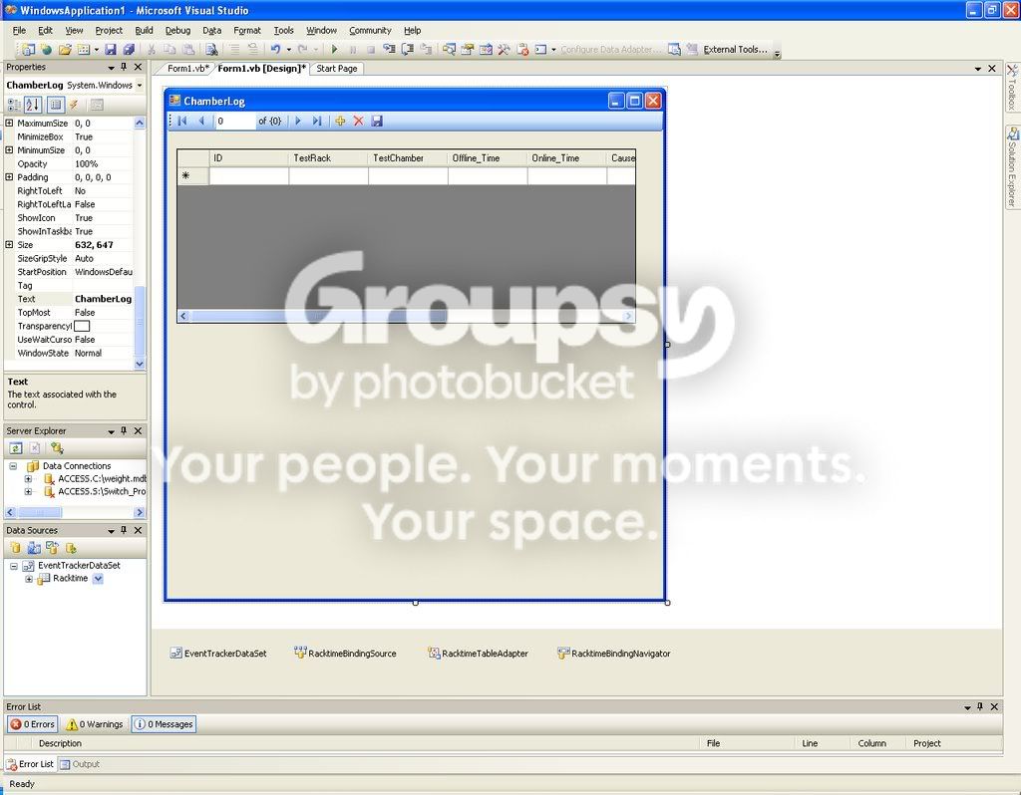The width and height of the screenshot is (1021, 795).
Task: Start debugging with the green play icon
Action: tap(335, 50)
